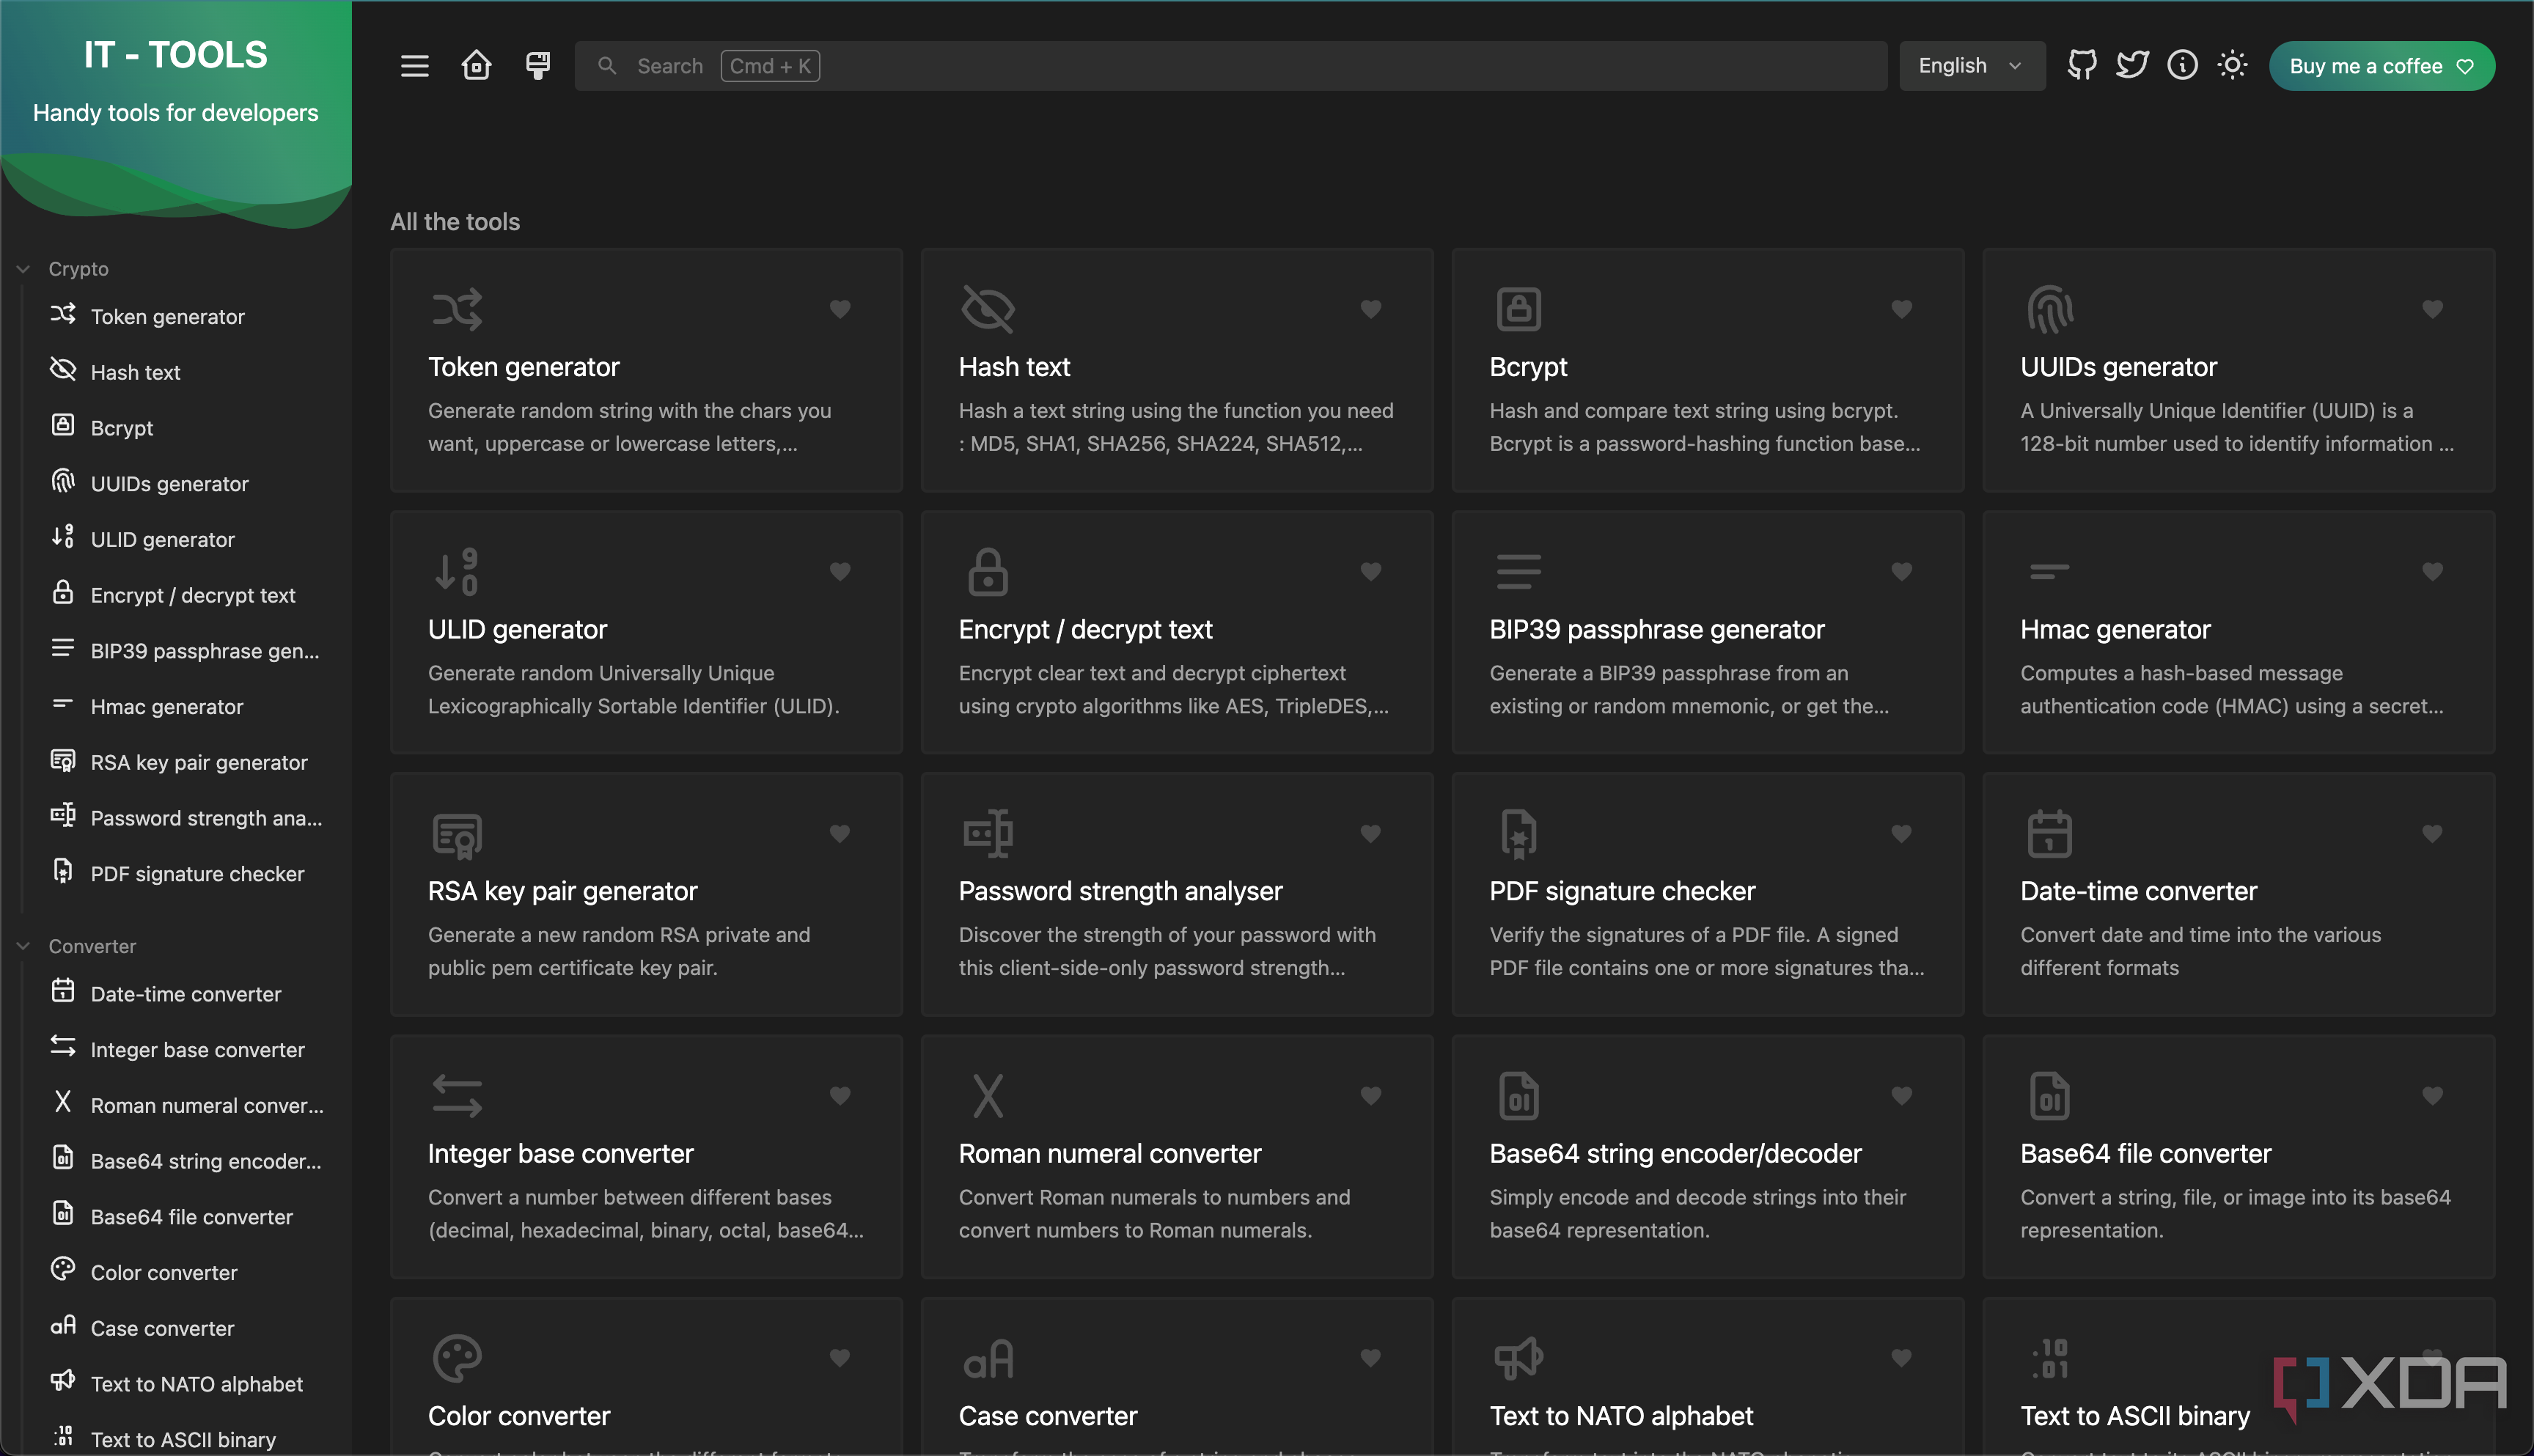Open the Base64 string encoder/decoder card title
Screen dimensions: 2534x1456
(1675, 1154)
